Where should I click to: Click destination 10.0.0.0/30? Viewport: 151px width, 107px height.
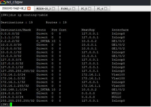(x=11, y=45)
